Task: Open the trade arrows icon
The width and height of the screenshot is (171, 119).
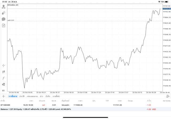Action: pyautogui.click(x=3, y=13)
